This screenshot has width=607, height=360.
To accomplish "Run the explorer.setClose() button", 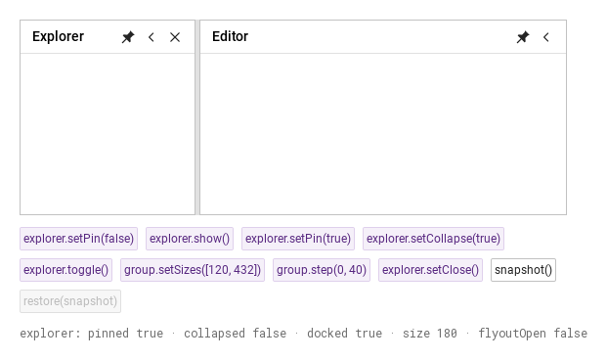I will point(430,270).
